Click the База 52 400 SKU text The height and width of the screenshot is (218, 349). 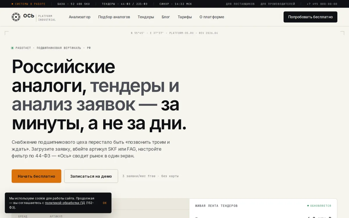coord(74,4)
